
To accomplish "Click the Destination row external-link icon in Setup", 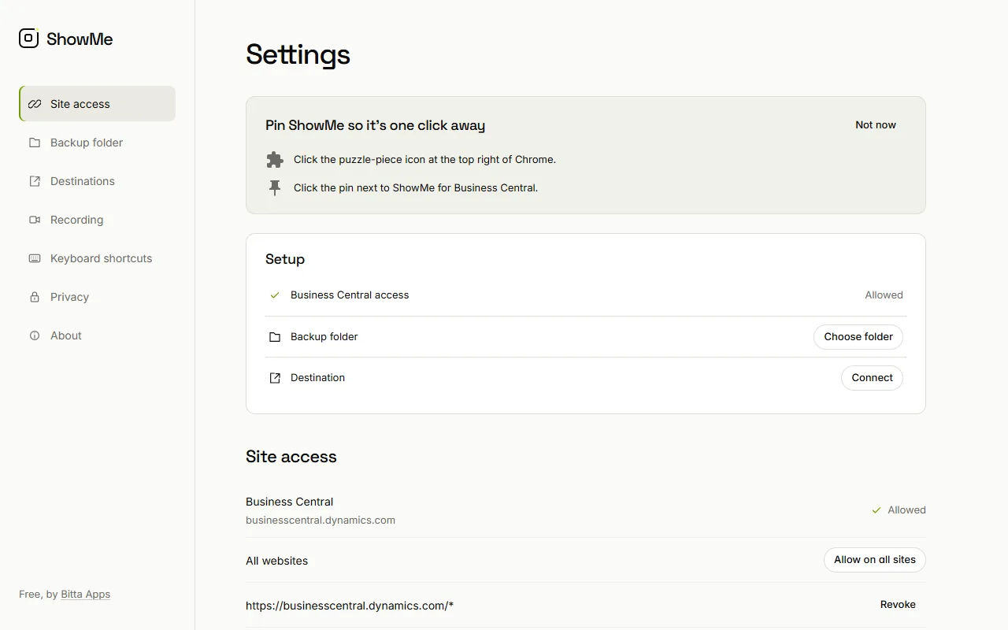I will (x=275, y=378).
